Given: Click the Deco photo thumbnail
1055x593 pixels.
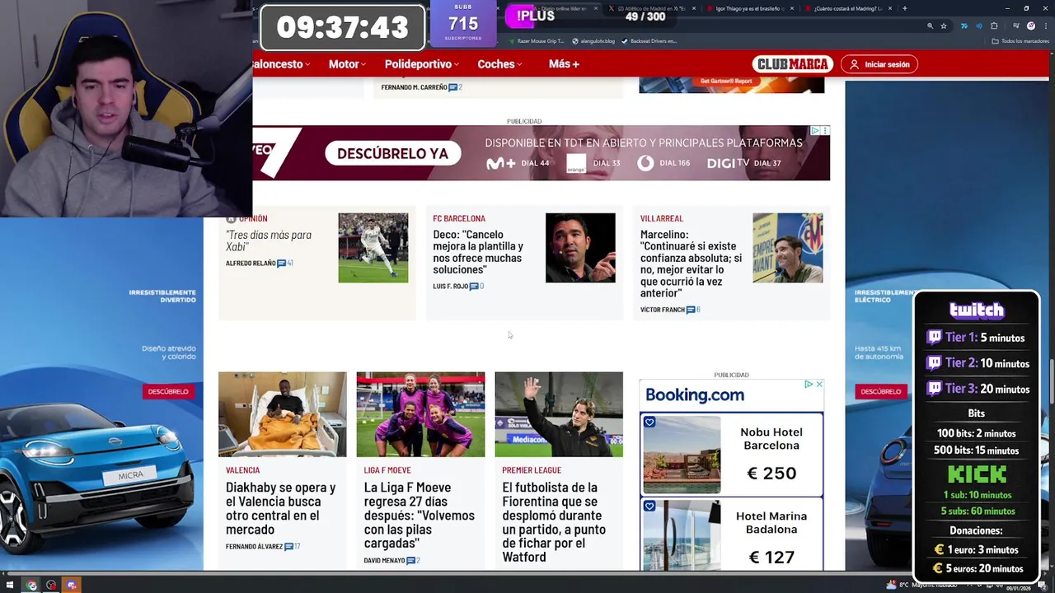Looking at the screenshot, I should [580, 248].
